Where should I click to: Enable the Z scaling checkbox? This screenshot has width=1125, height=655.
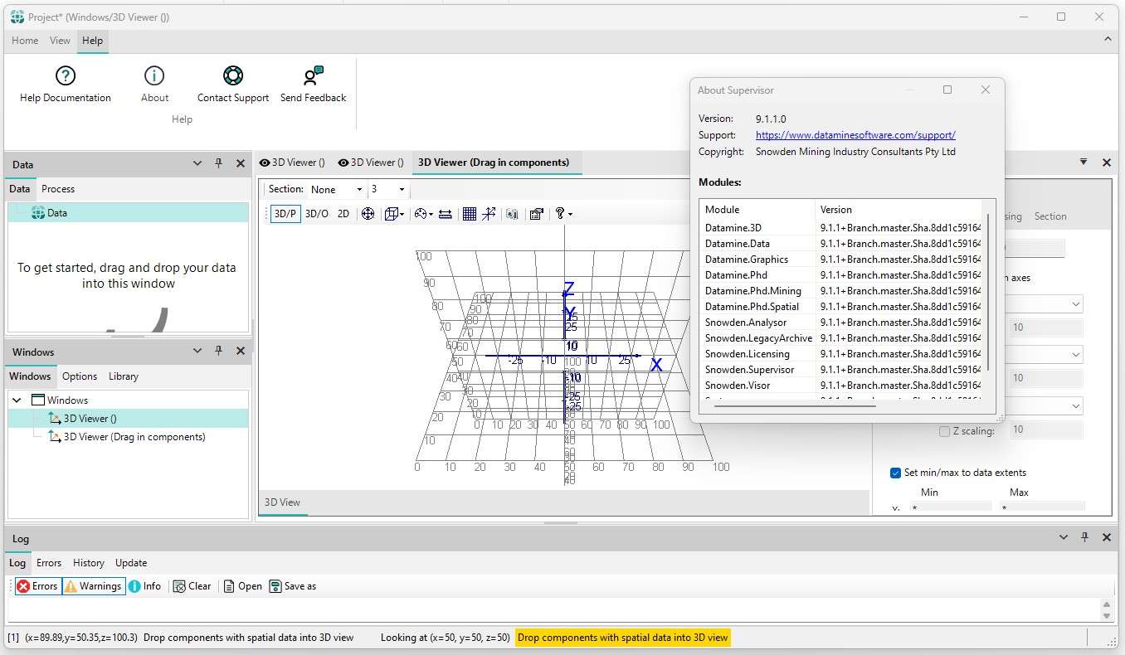[x=944, y=431]
